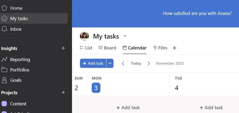239x113 pixels.
Task: Expand the My tasks title dropdown
Action: 125,36
